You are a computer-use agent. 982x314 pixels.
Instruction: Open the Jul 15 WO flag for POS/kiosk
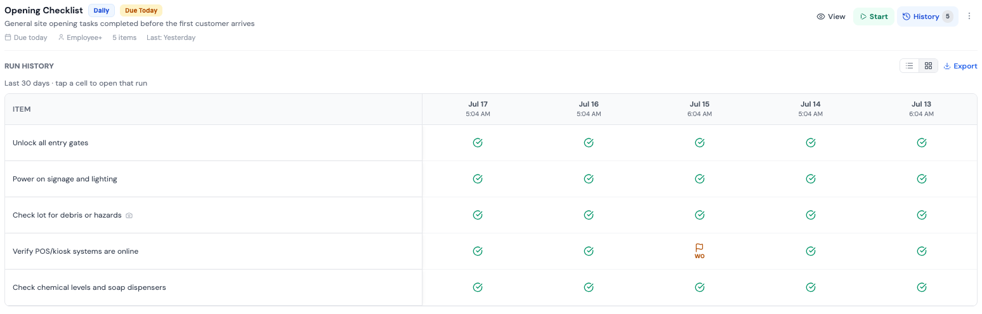pos(700,251)
